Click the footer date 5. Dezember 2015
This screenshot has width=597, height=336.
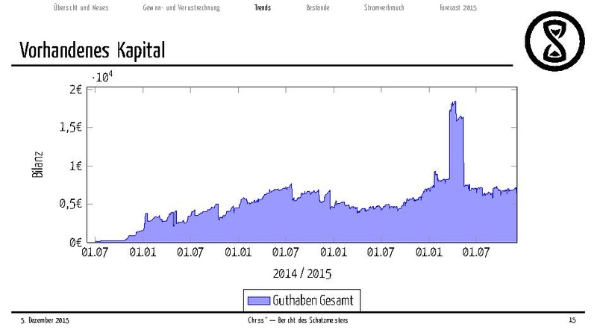44,321
